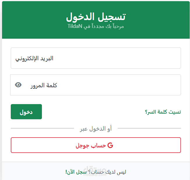Click the divider line right of أو الدخول عبر
190x180 pixels.
point(149,128)
